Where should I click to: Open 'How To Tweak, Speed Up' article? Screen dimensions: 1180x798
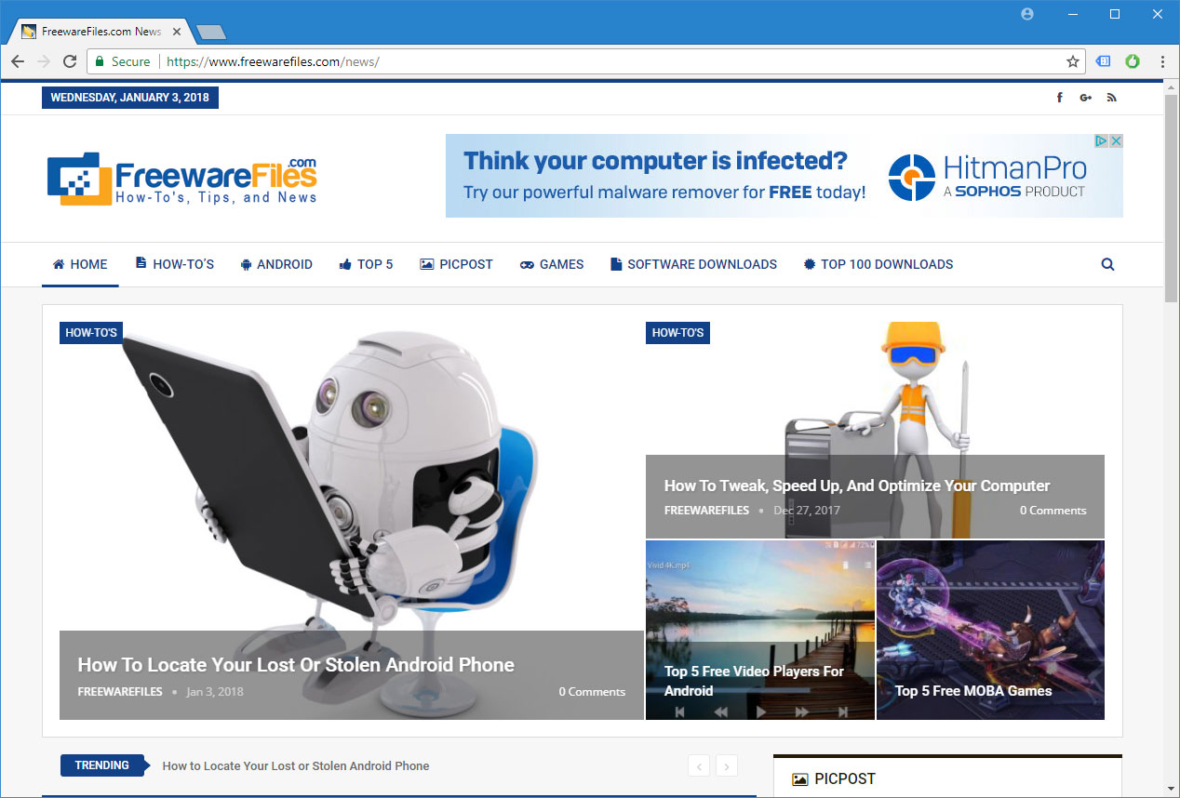[856, 485]
